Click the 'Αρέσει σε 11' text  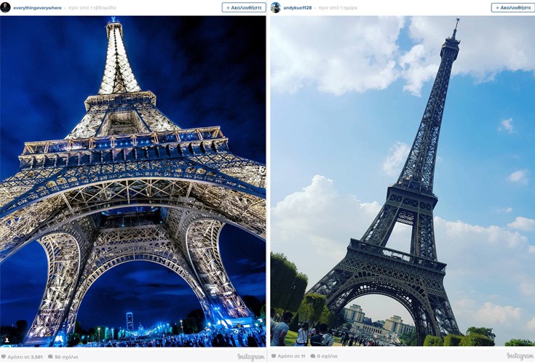coord(291,356)
